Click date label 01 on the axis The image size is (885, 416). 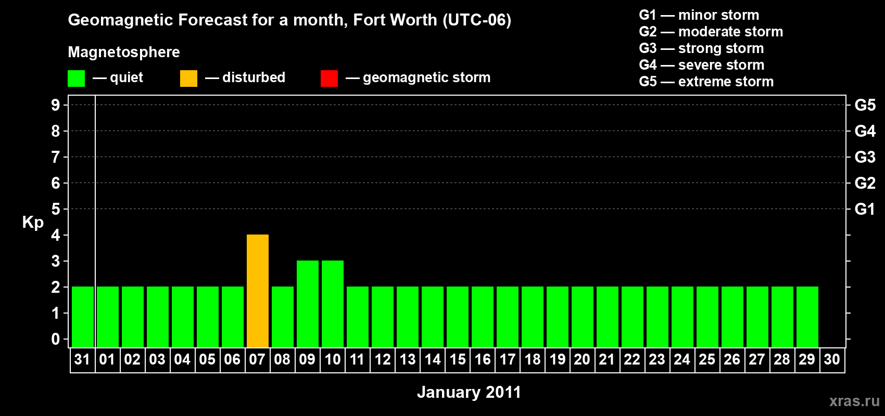coord(107,359)
